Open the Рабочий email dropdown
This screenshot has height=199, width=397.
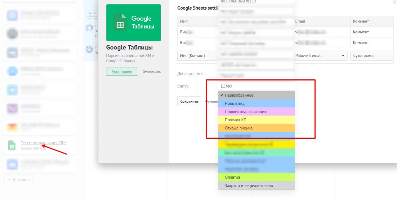coord(321,56)
